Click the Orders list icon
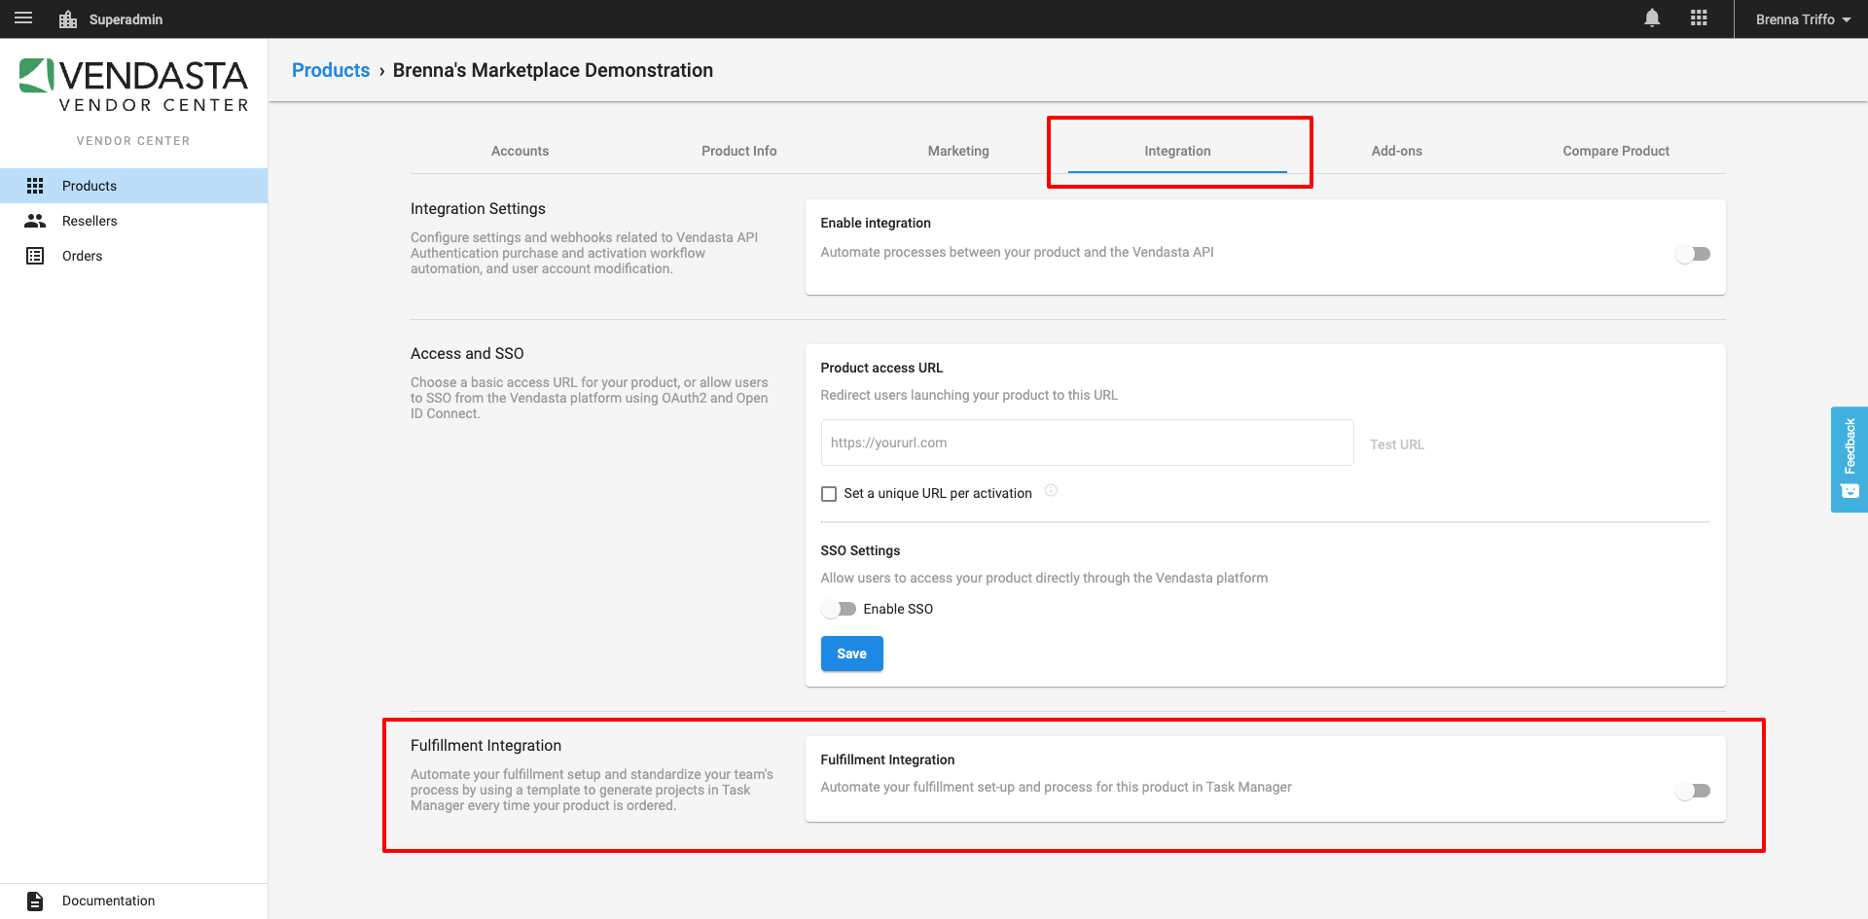Screen dimensions: 1868x919 (x=35, y=256)
